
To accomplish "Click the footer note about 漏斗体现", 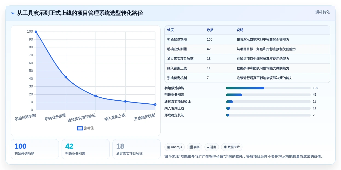I will tap(244, 157).
